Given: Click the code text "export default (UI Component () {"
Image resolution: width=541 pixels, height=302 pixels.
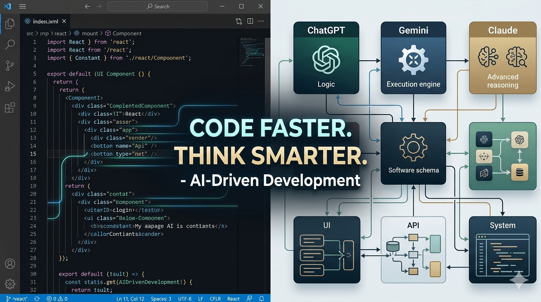Looking at the screenshot, I should click(x=99, y=74).
